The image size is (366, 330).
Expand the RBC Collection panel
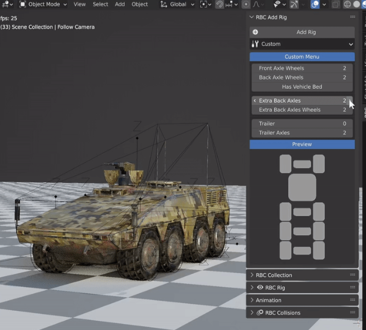pyautogui.click(x=252, y=275)
